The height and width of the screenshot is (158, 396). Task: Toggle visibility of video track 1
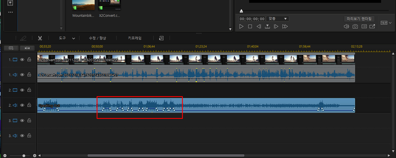pyautogui.click(x=22, y=60)
